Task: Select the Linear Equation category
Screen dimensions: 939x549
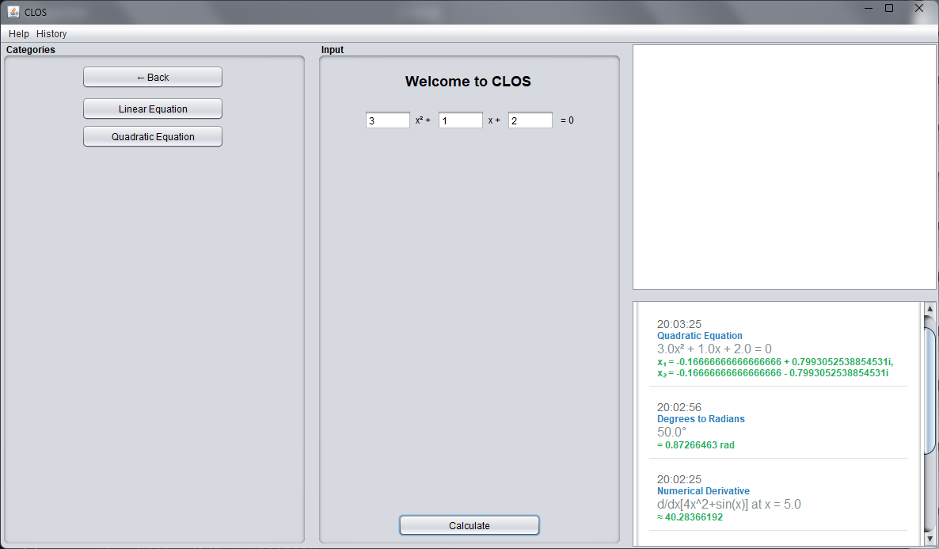Action: pos(152,109)
